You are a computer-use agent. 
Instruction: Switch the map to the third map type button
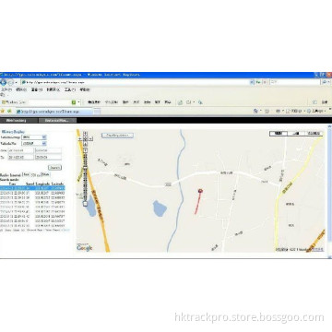314,134
